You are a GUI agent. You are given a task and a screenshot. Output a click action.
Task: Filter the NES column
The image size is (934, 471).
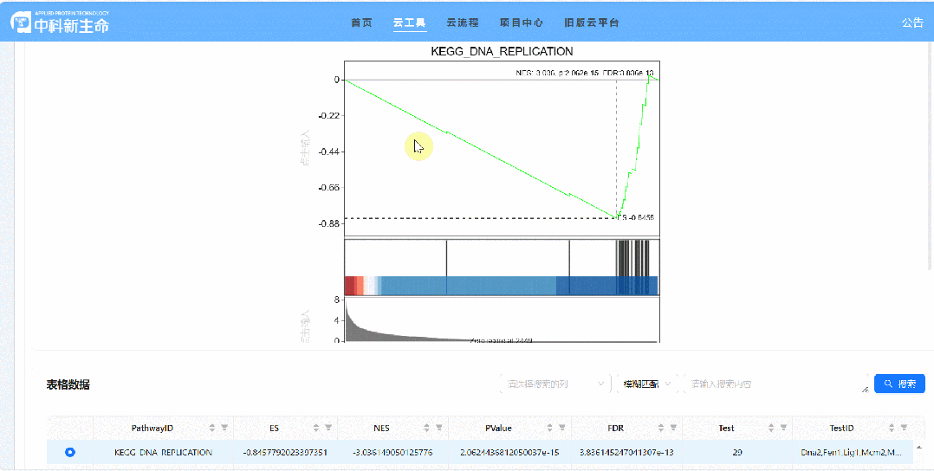(x=439, y=428)
